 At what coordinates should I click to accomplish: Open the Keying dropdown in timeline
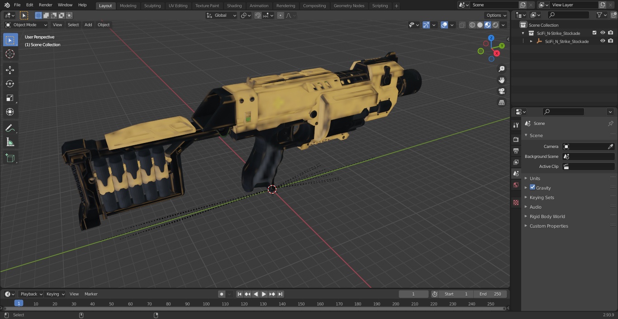(x=55, y=294)
